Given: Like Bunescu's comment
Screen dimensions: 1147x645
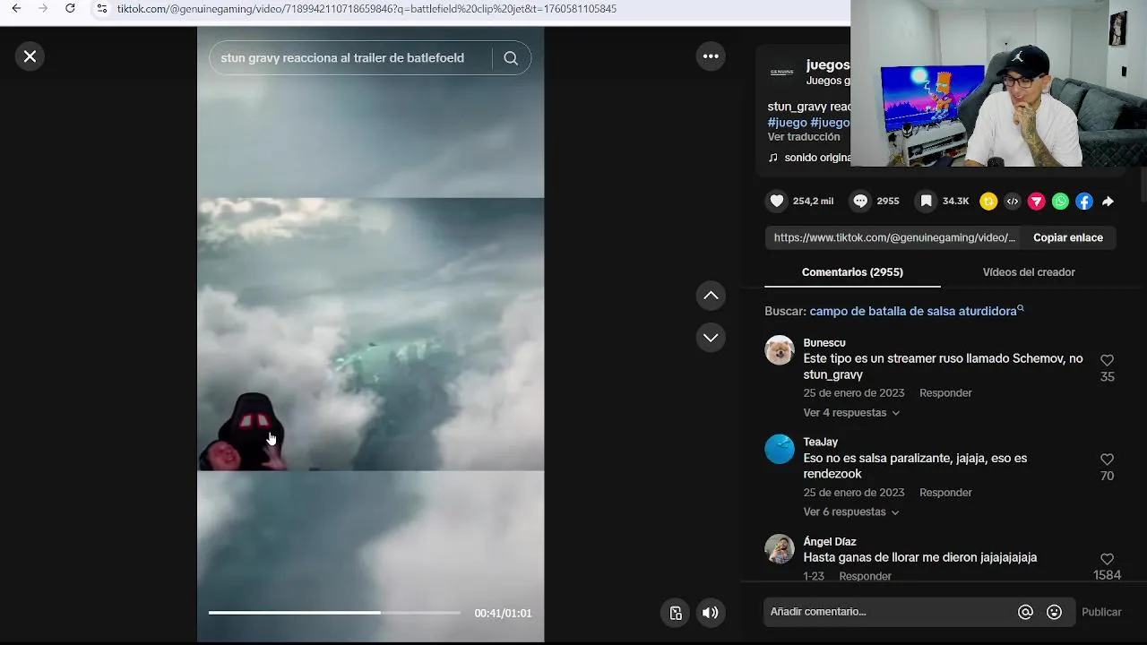Looking at the screenshot, I should 1108,360.
